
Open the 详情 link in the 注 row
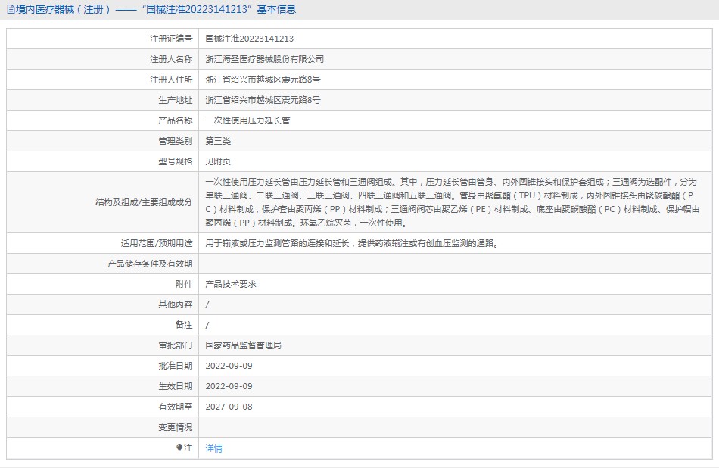pos(213,448)
